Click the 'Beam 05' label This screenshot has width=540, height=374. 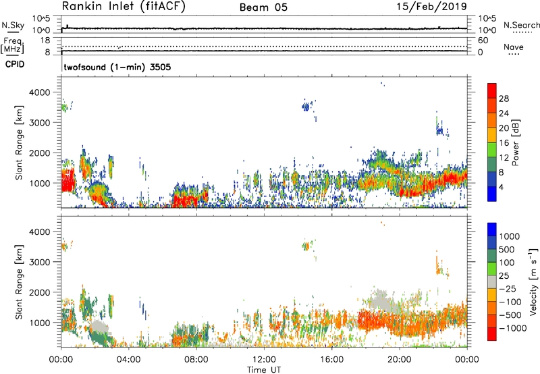point(263,7)
